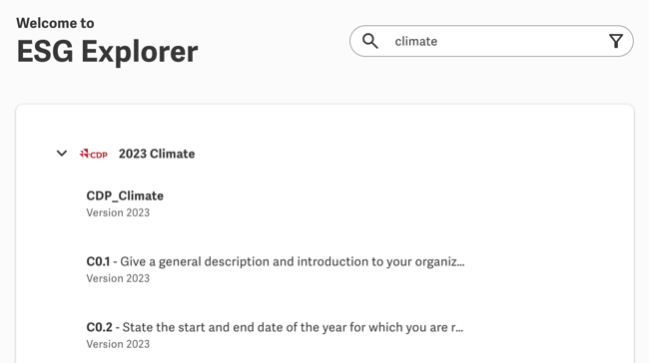649x363 pixels.
Task: Select the bold C0.1 code label
Action: 98,261
